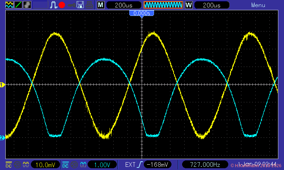Click the grayed waveform persistence icon

[x=27, y=5]
